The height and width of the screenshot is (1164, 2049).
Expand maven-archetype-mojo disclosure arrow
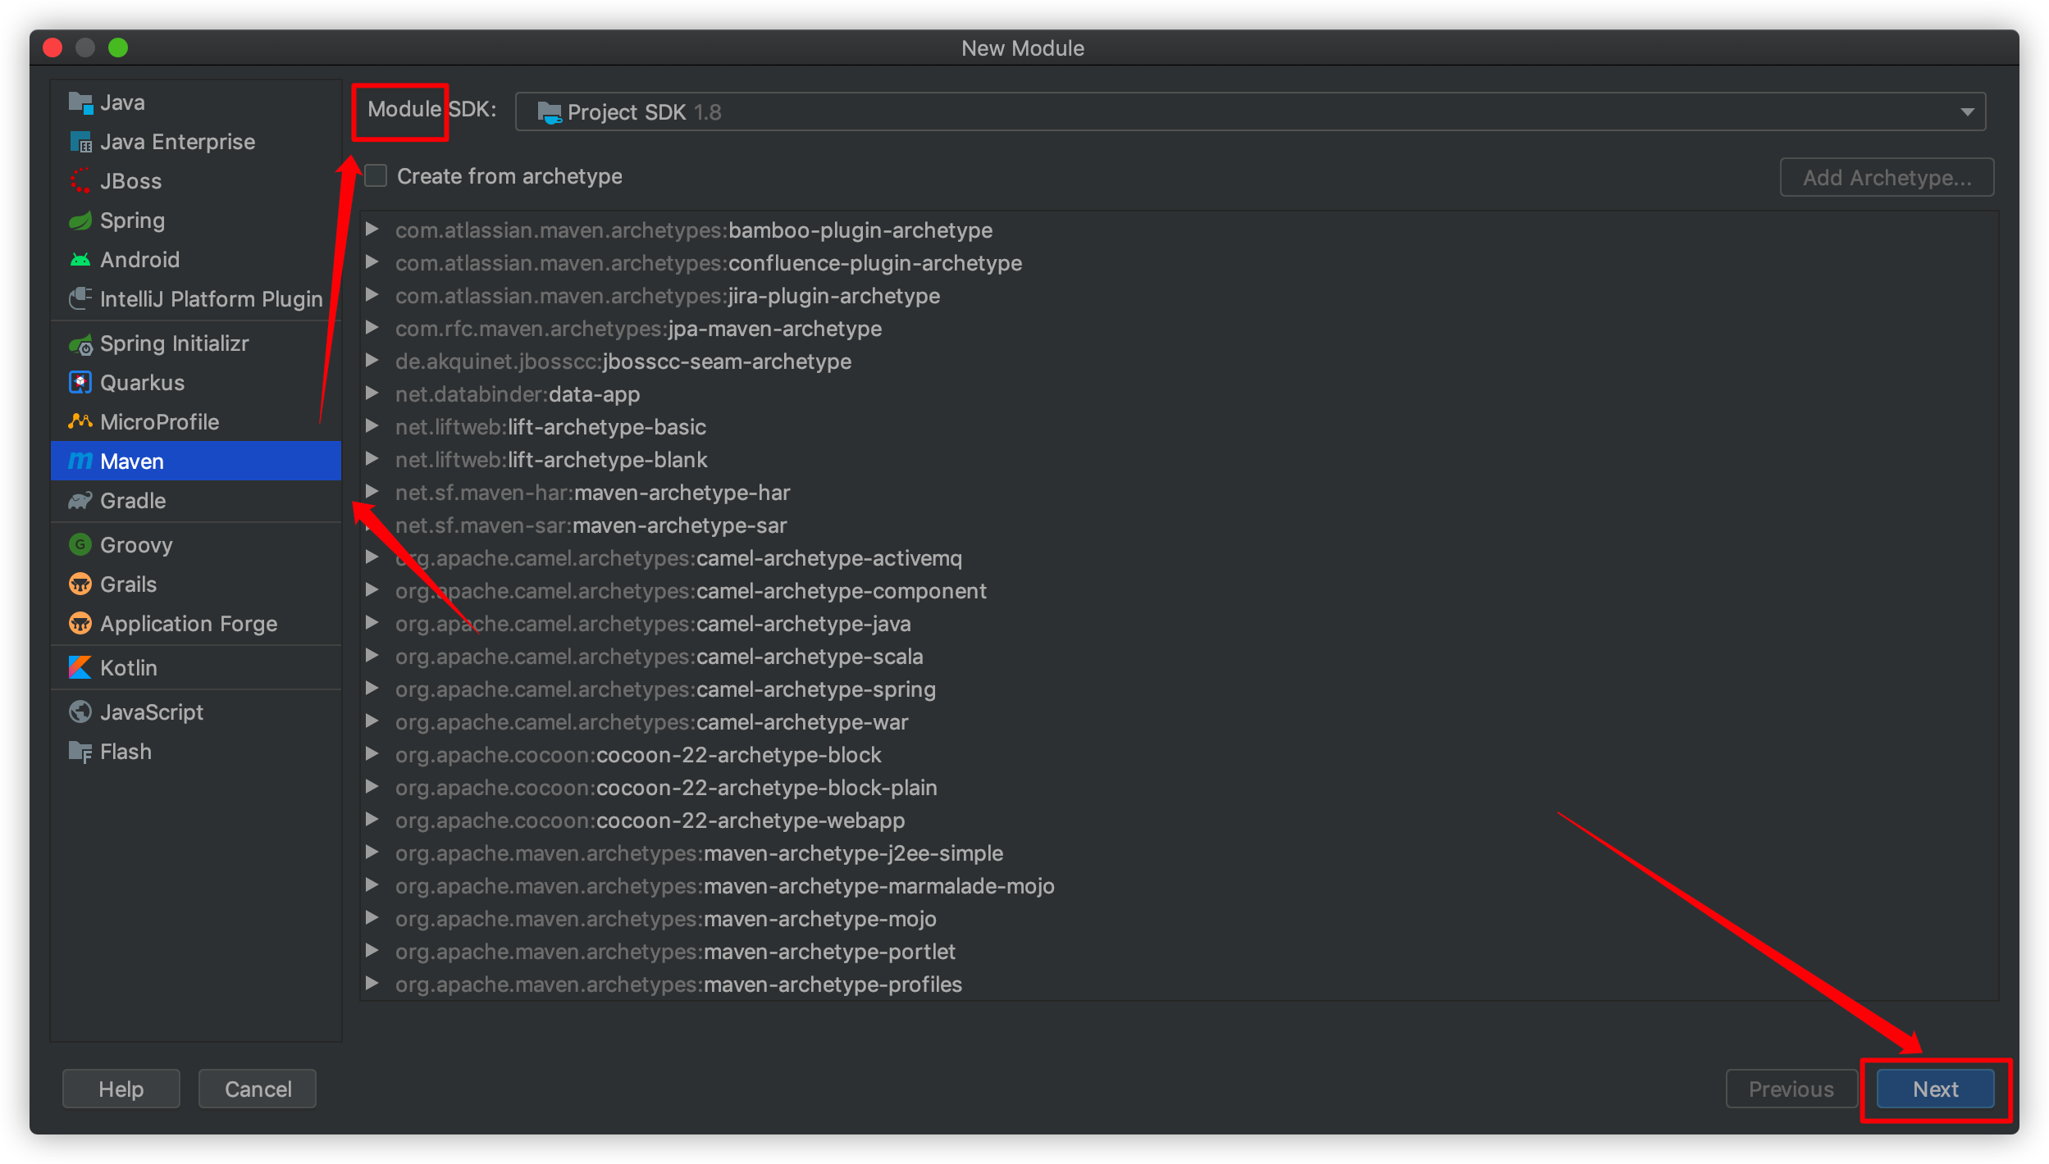(x=372, y=918)
